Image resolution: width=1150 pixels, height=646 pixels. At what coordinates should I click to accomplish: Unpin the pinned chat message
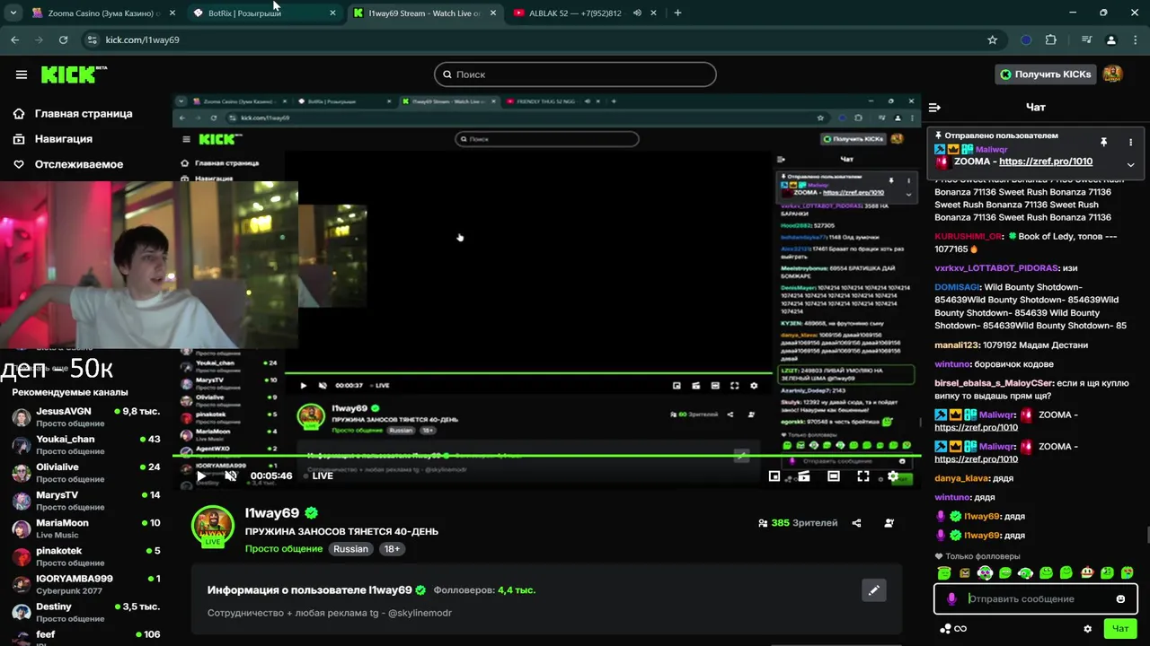click(x=1103, y=142)
